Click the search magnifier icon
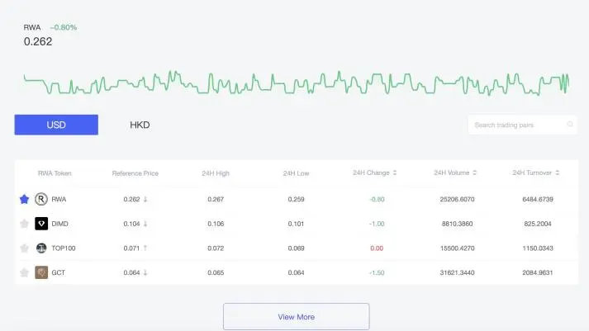The width and height of the screenshot is (589, 331). click(x=570, y=125)
